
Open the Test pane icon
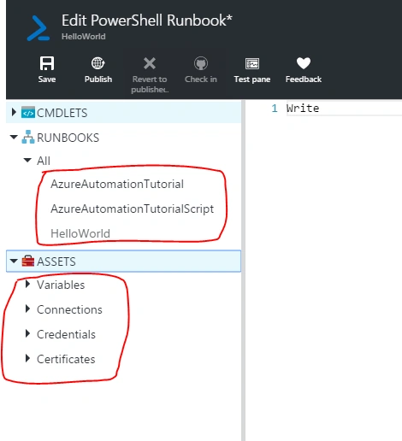point(252,63)
